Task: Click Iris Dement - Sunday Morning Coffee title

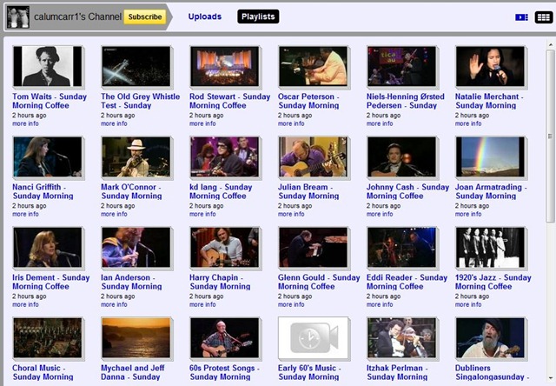Action: 50,282
